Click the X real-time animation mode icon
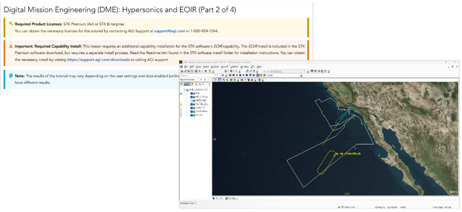Screen dimensions: 462x212 click(x=264, y=75)
